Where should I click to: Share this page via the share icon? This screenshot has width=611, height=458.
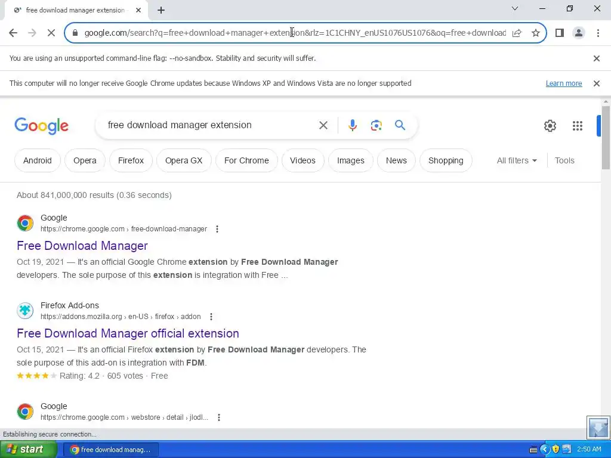click(517, 33)
